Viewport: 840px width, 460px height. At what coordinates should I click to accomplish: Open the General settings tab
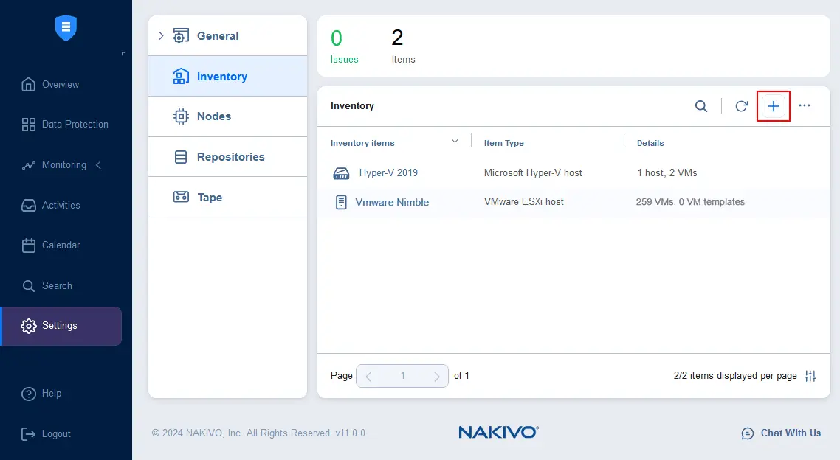[227, 36]
